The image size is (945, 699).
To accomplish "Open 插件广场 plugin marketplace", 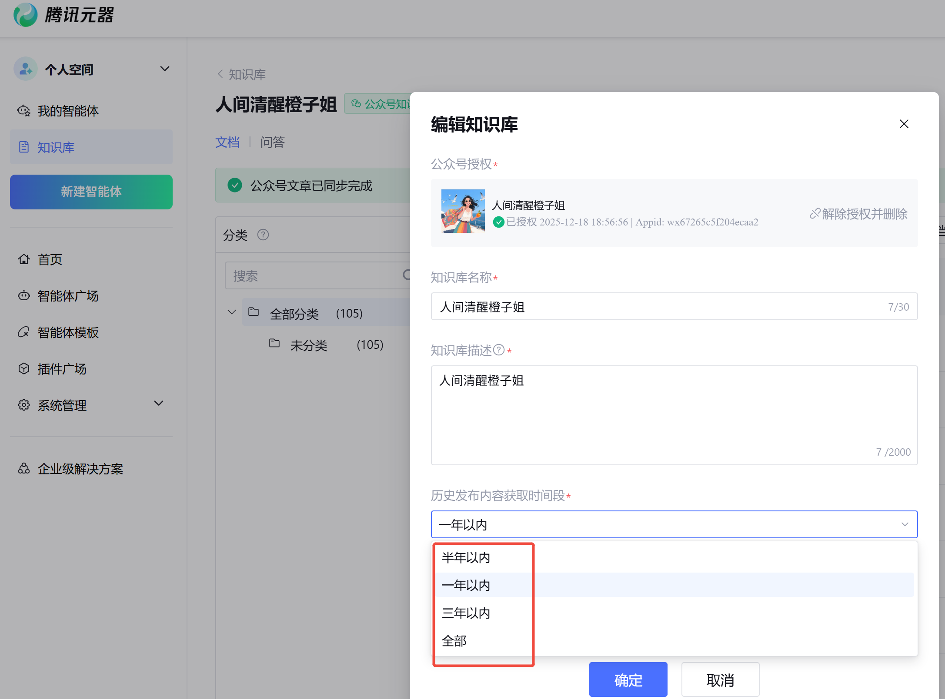I will click(61, 369).
